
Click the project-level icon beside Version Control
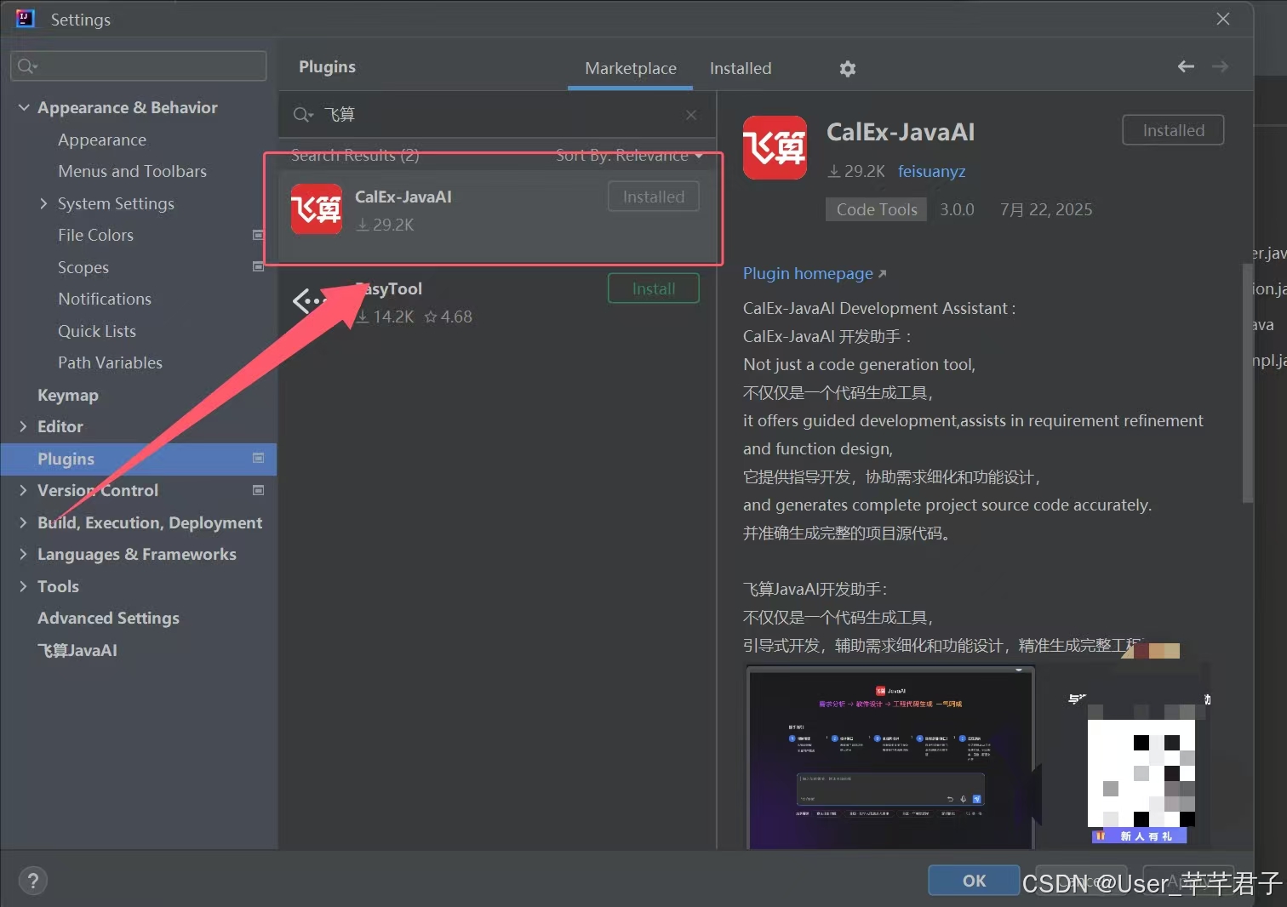pos(258,490)
